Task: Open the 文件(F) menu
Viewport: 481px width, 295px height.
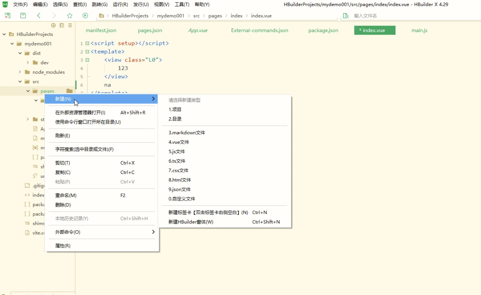Action: click(x=20, y=5)
